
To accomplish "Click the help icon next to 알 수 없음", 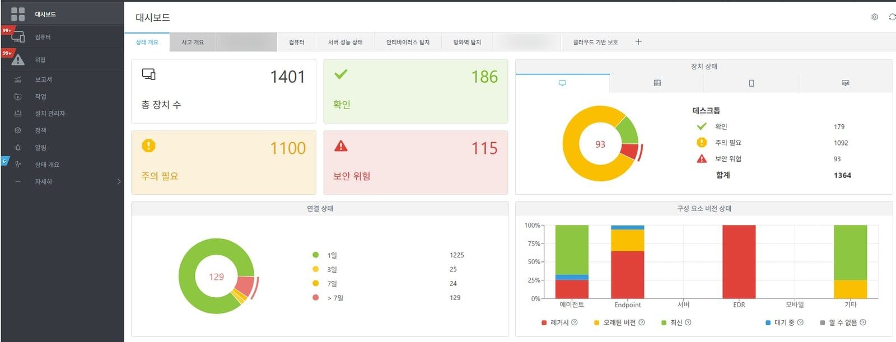I will pos(863,322).
